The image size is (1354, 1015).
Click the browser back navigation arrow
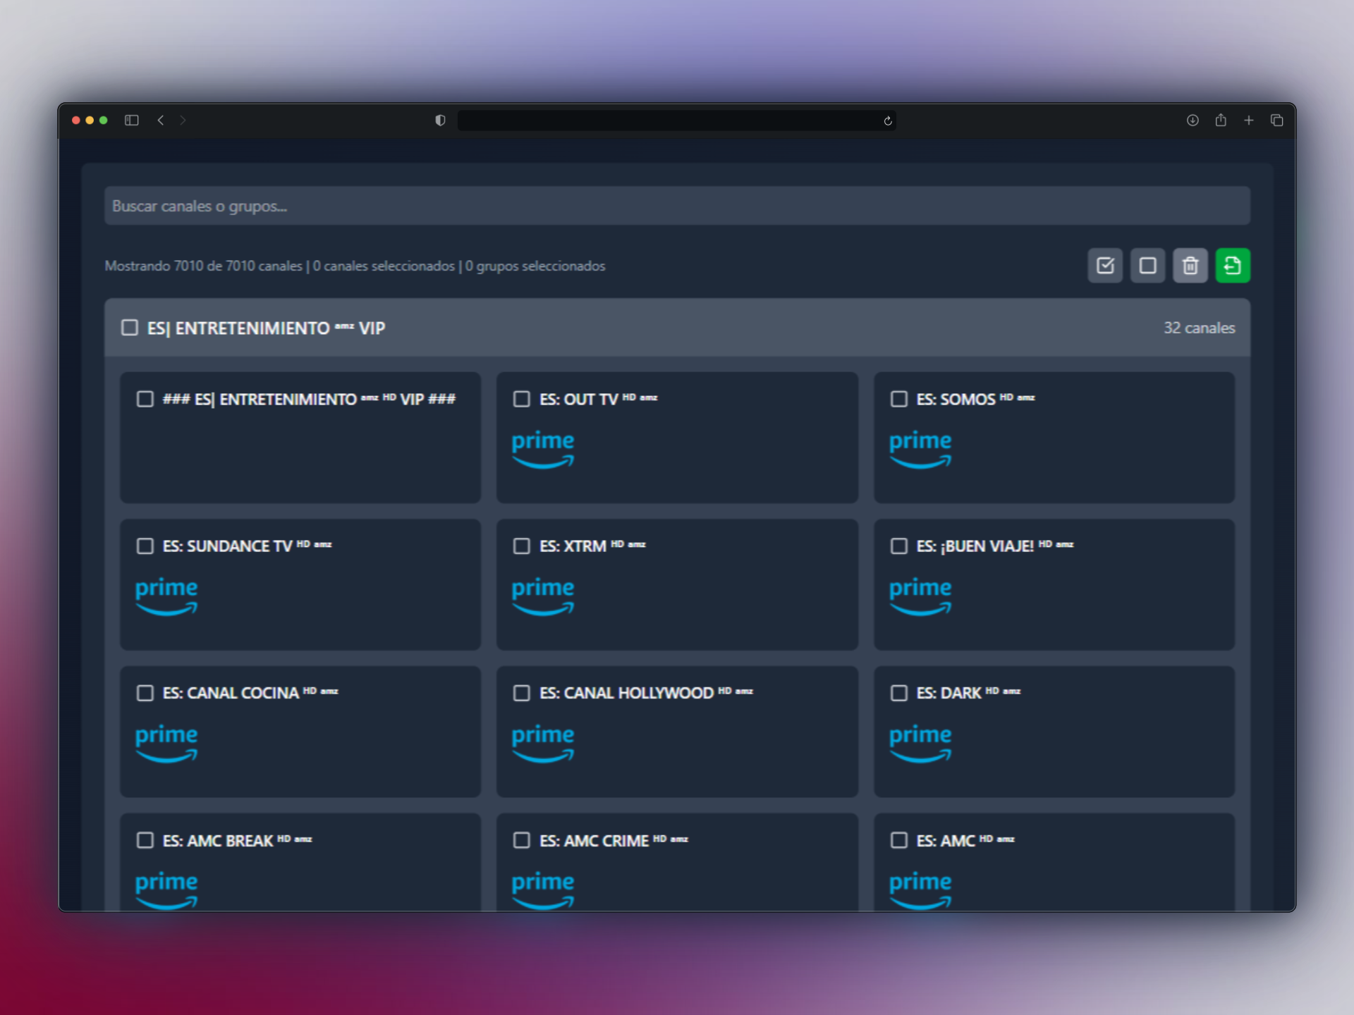point(161,121)
